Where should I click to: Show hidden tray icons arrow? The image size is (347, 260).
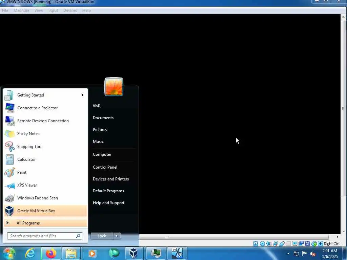click(288, 254)
